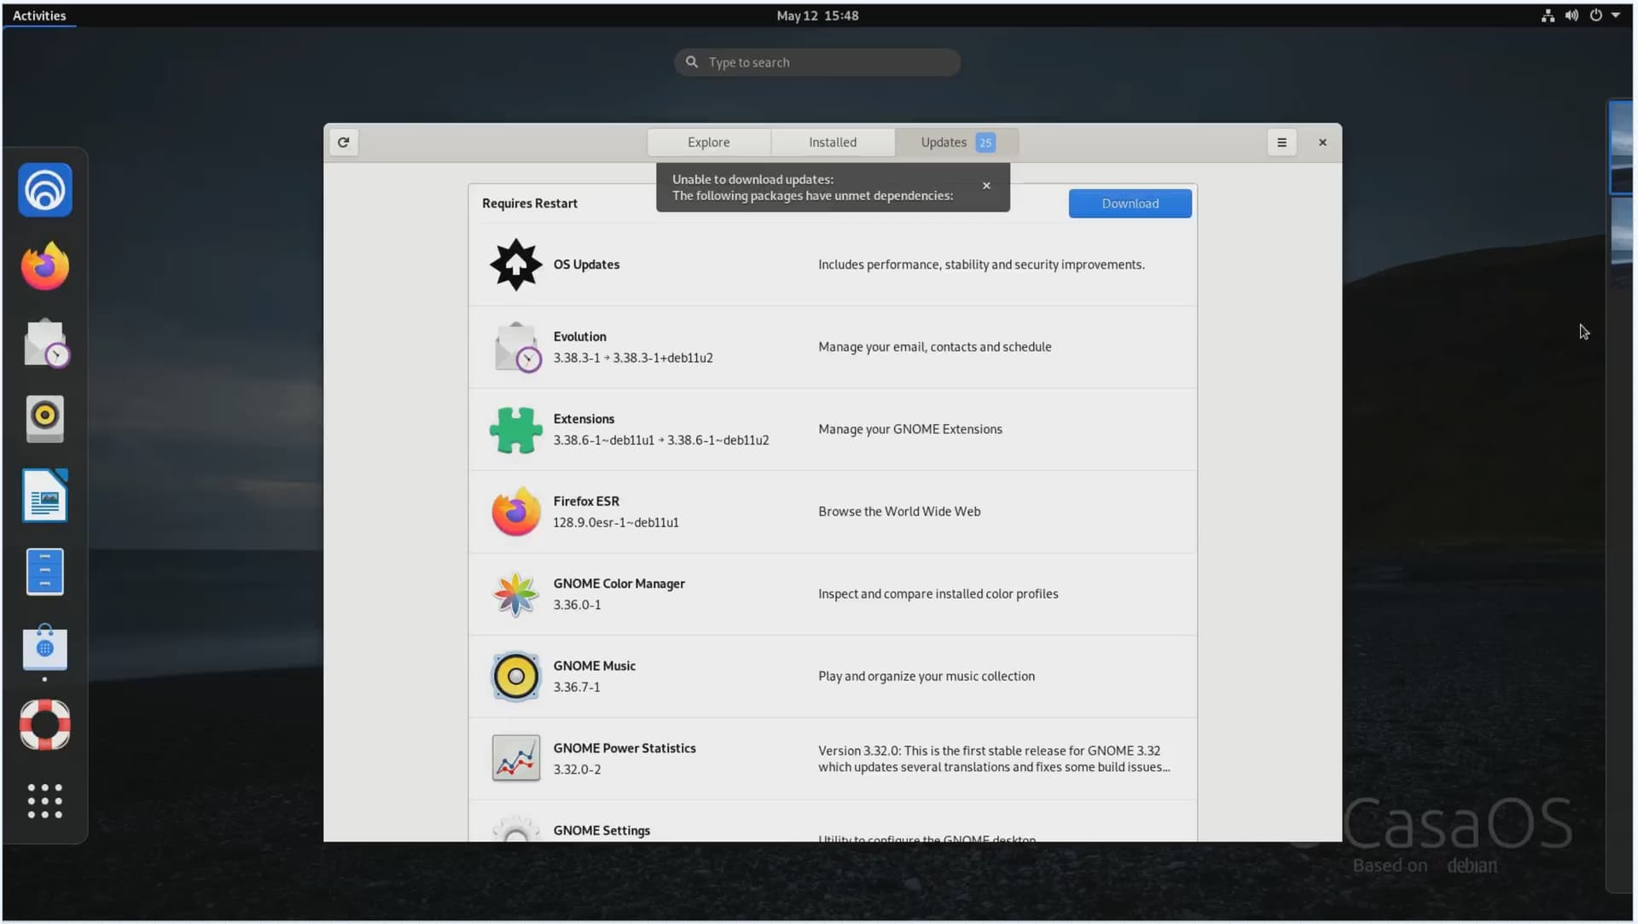Viewport: 1638px width, 924px height.
Task: Open the Evolution update entry name
Action: 579,337
